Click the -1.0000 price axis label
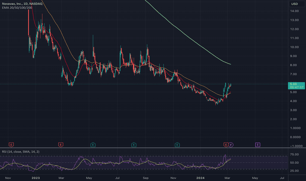Image resolution: width=306 pixels, height=181 pixels. click(x=296, y=146)
